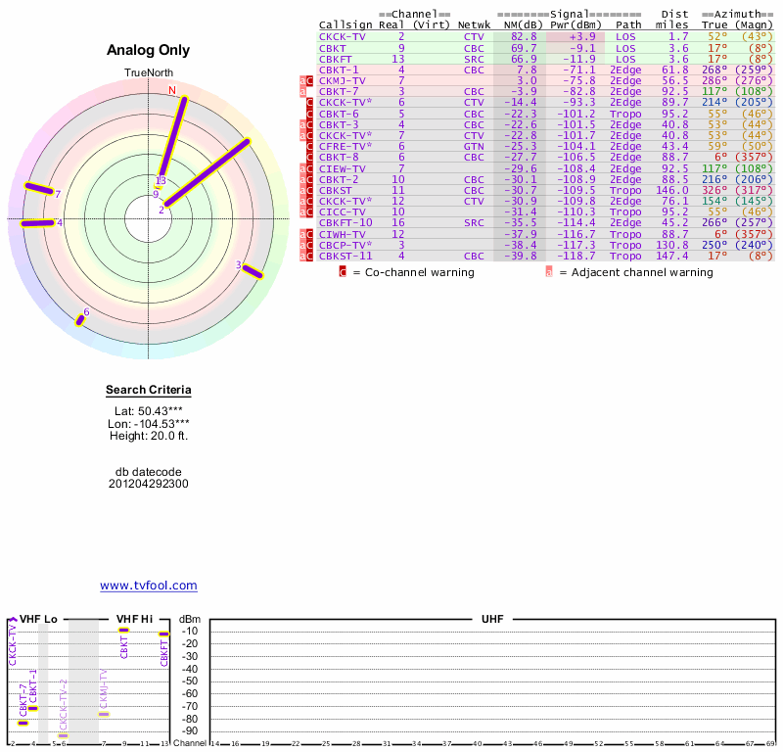Click the channel 6 marker on the radar plot

(81, 318)
